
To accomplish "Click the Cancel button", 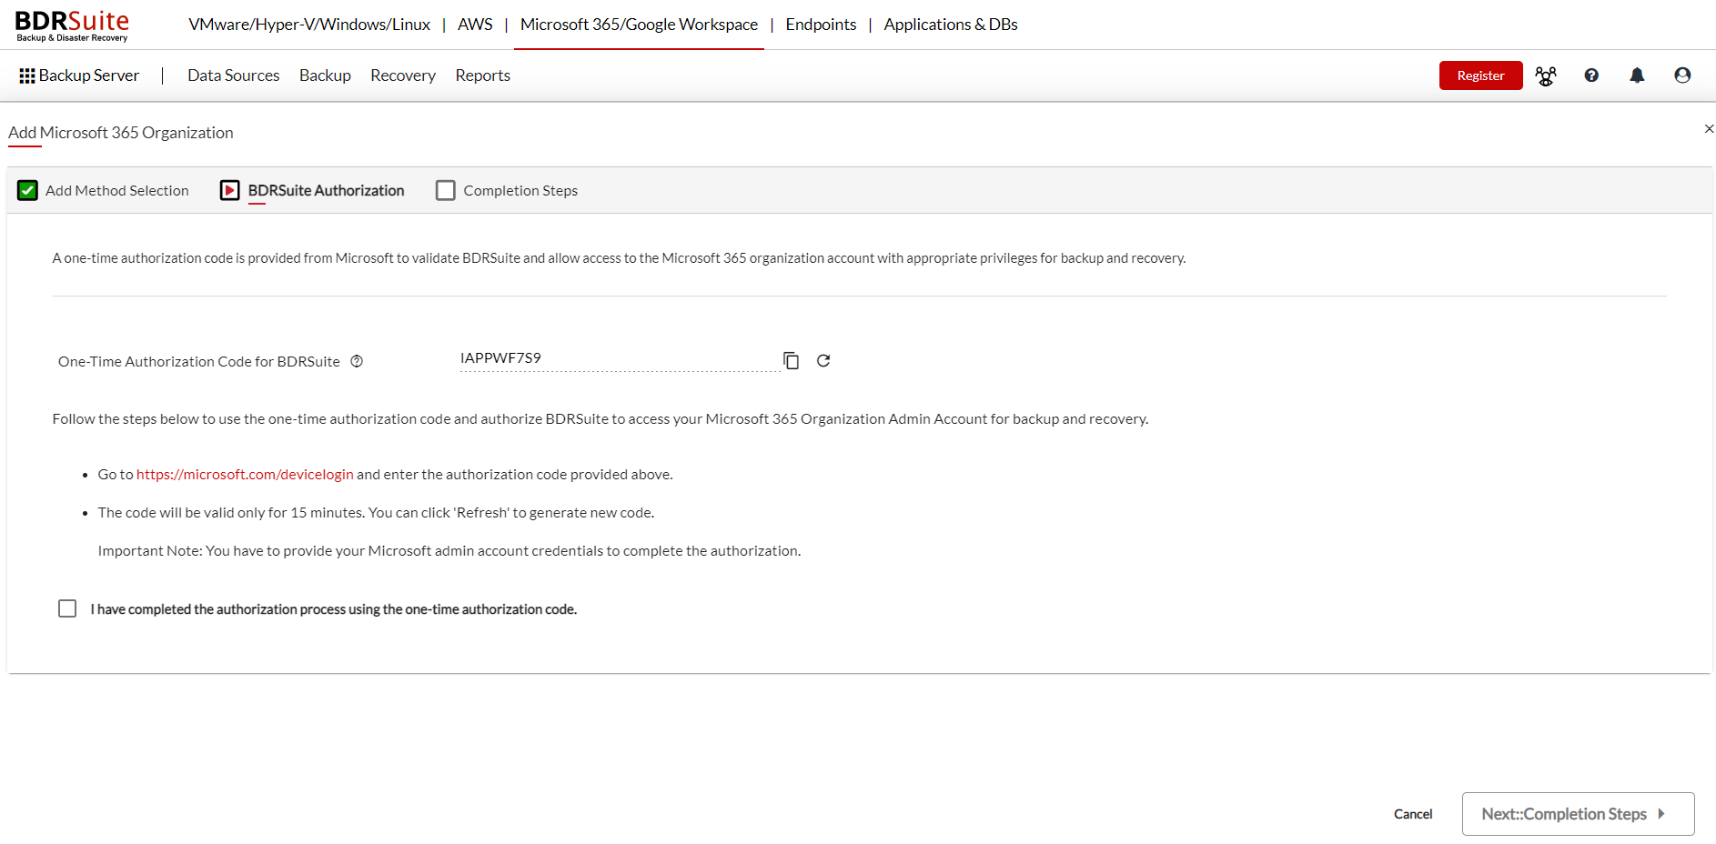I will tap(1413, 814).
